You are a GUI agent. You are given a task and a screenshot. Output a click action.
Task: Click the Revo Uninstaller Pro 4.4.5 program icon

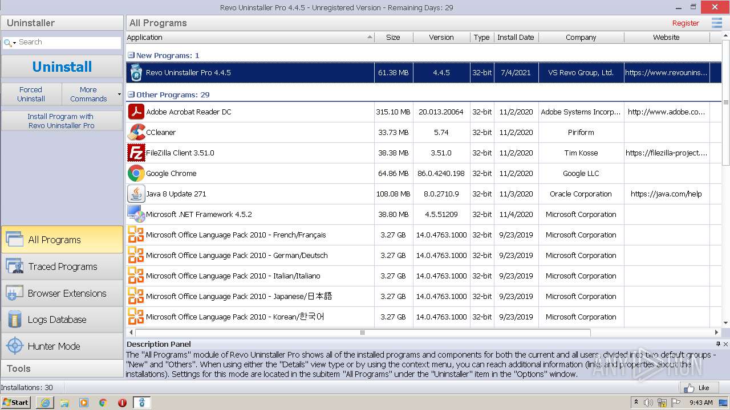tap(136, 72)
